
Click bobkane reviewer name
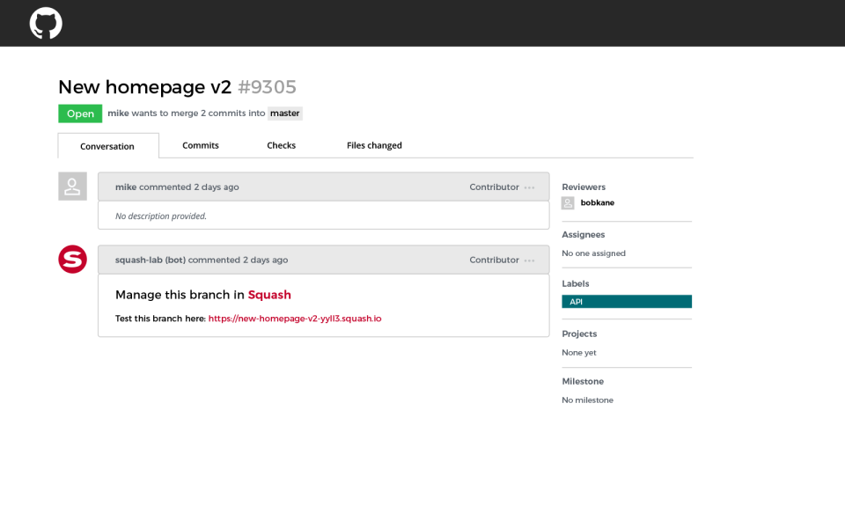pyautogui.click(x=598, y=203)
